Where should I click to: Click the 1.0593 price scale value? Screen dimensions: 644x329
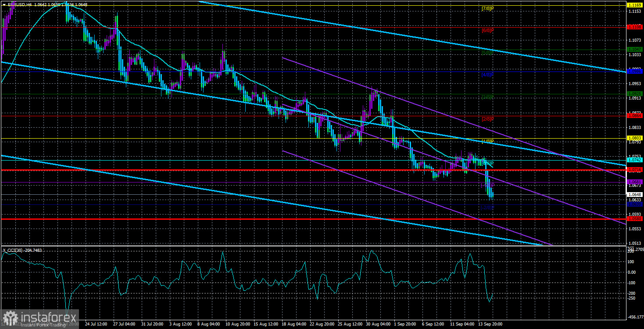pyautogui.click(x=634, y=214)
